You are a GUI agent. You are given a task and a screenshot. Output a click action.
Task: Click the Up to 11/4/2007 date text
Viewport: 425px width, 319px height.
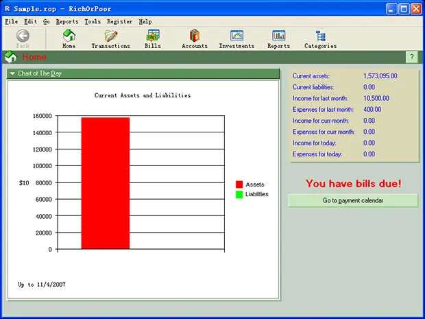(42, 285)
